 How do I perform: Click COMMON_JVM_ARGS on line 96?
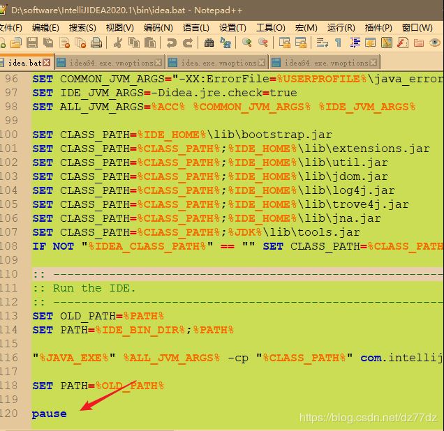coord(112,79)
